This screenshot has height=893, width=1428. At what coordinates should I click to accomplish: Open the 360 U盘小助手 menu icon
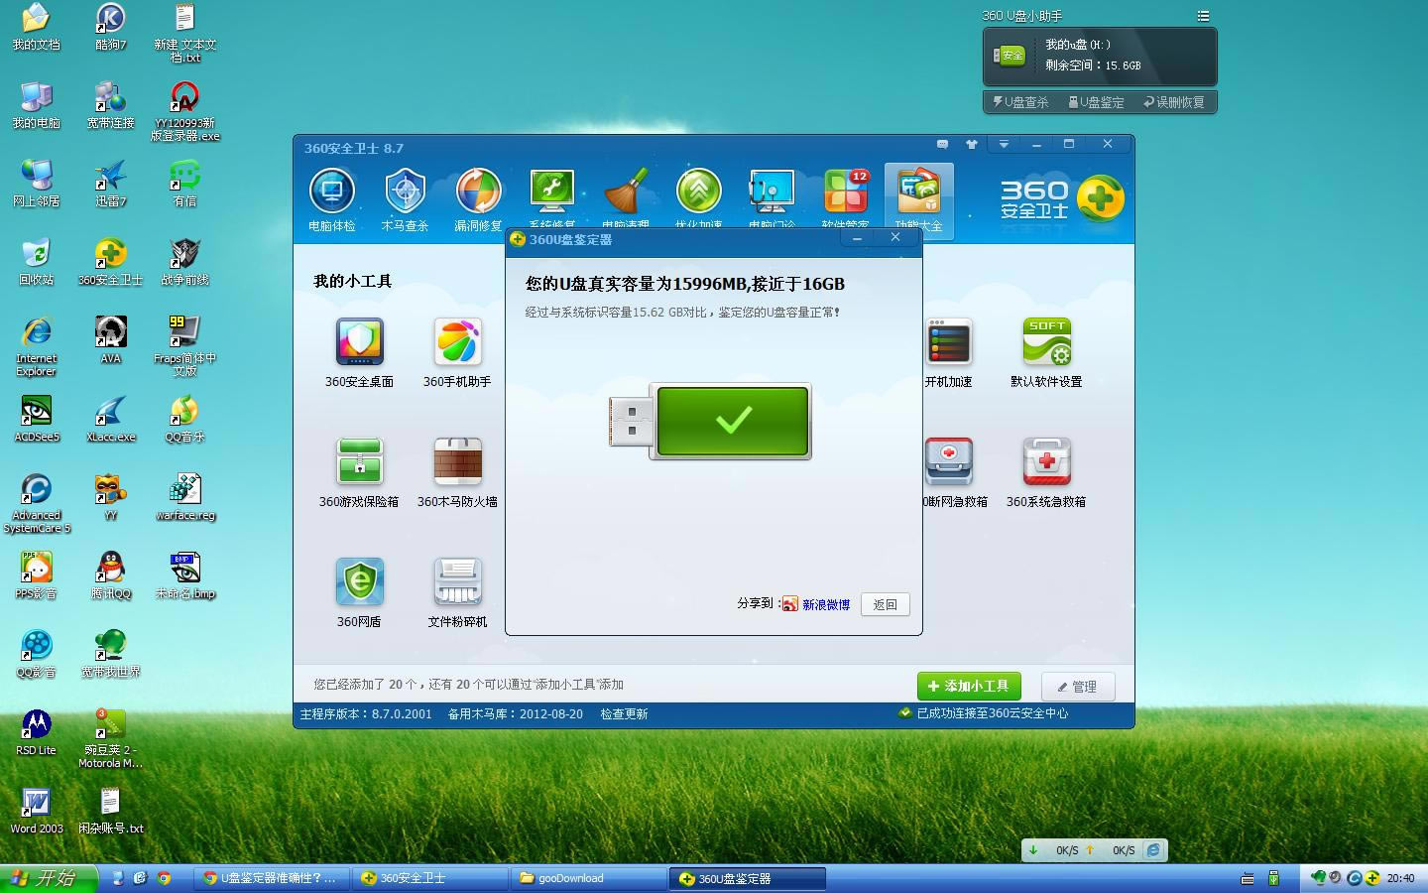1203,16
